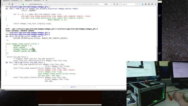Viewport: 188px width, 106px height.
Task: Open the cgit v1.1 footer link
Action: click(73, 87)
